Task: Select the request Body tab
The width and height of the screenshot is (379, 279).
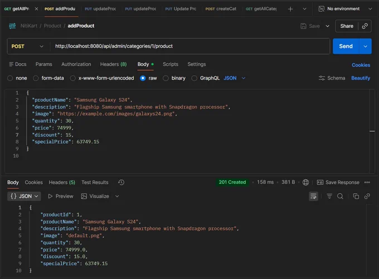Action: [145, 64]
